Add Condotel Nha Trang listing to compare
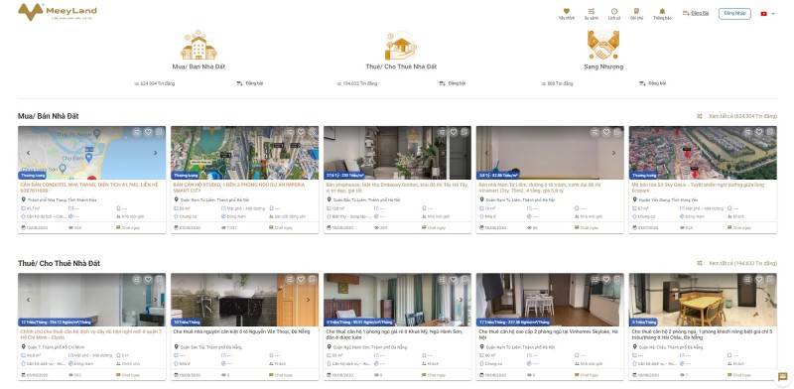The height and width of the screenshot is (389, 794). point(137,132)
